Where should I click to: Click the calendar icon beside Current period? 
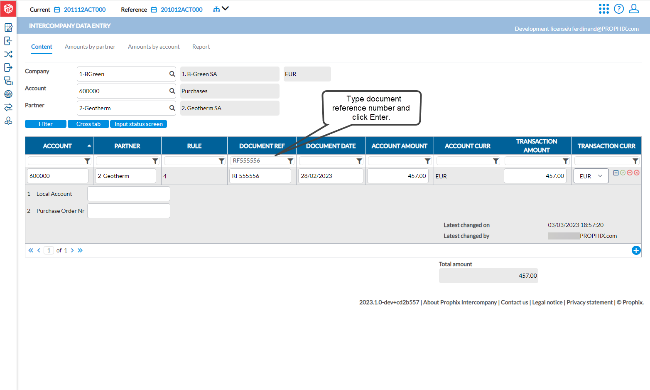[57, 9]
